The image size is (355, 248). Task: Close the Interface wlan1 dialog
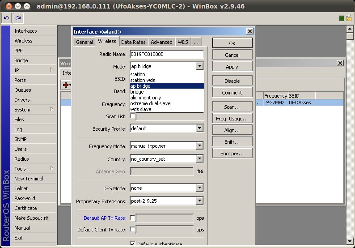pyautogui.click(x=250, y=31)
